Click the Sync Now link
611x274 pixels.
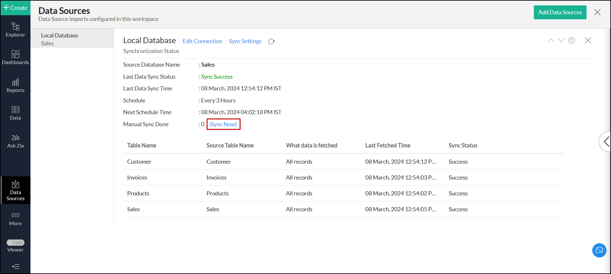pos(223,124)
